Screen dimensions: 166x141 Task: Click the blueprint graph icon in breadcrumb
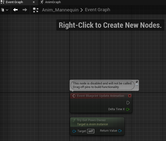click(36, 10)
